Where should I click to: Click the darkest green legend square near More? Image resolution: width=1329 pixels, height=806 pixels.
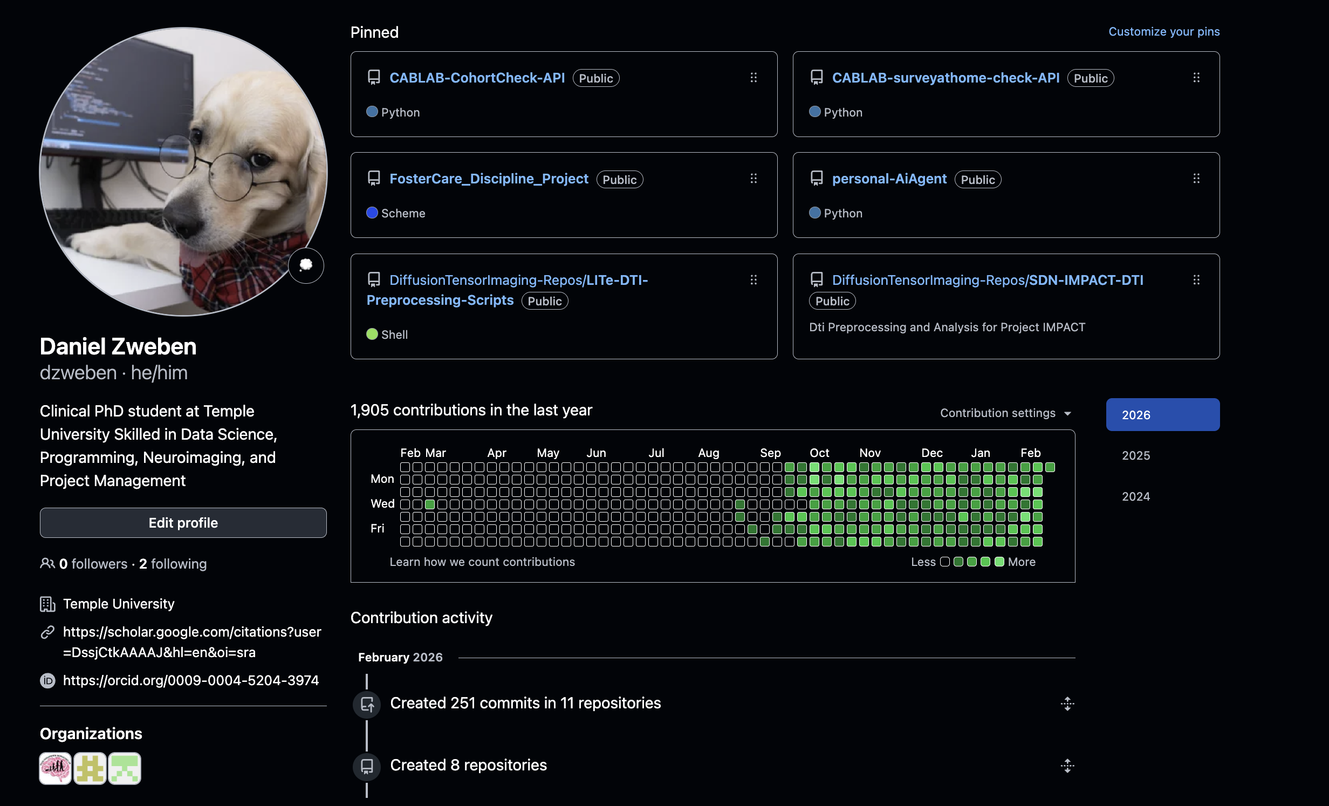pyautogui.click(x=999, y=562)
